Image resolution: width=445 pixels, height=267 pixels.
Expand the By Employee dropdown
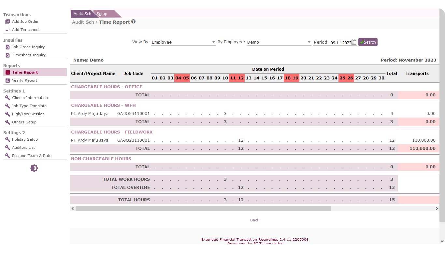279,42
